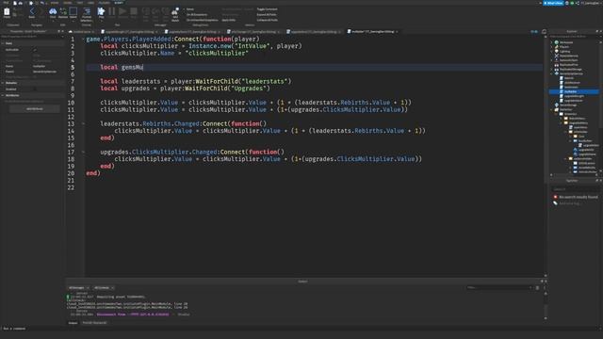Collapse code fold at line 13

(x=83, y=123)
